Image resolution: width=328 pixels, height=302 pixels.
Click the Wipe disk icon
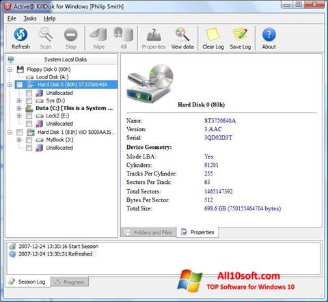click(x=98, y=35)
